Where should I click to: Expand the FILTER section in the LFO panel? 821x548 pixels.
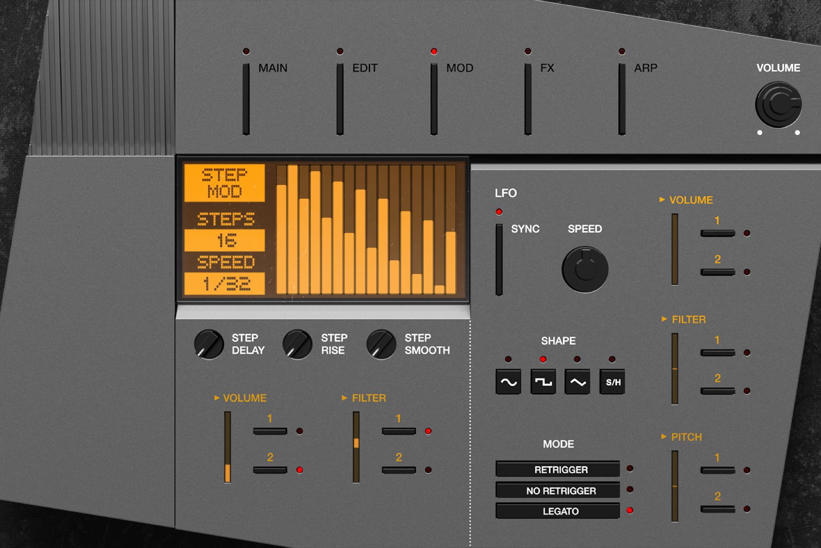[x=685, y=319]
